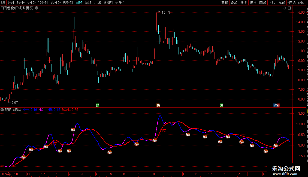Click the green 减 event marker
This screenshot has height=177, width=308.
pyautogui.click(x=221, y=105)
